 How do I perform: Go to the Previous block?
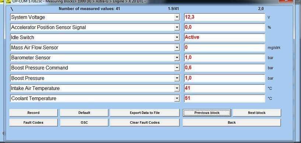(207, 113)
